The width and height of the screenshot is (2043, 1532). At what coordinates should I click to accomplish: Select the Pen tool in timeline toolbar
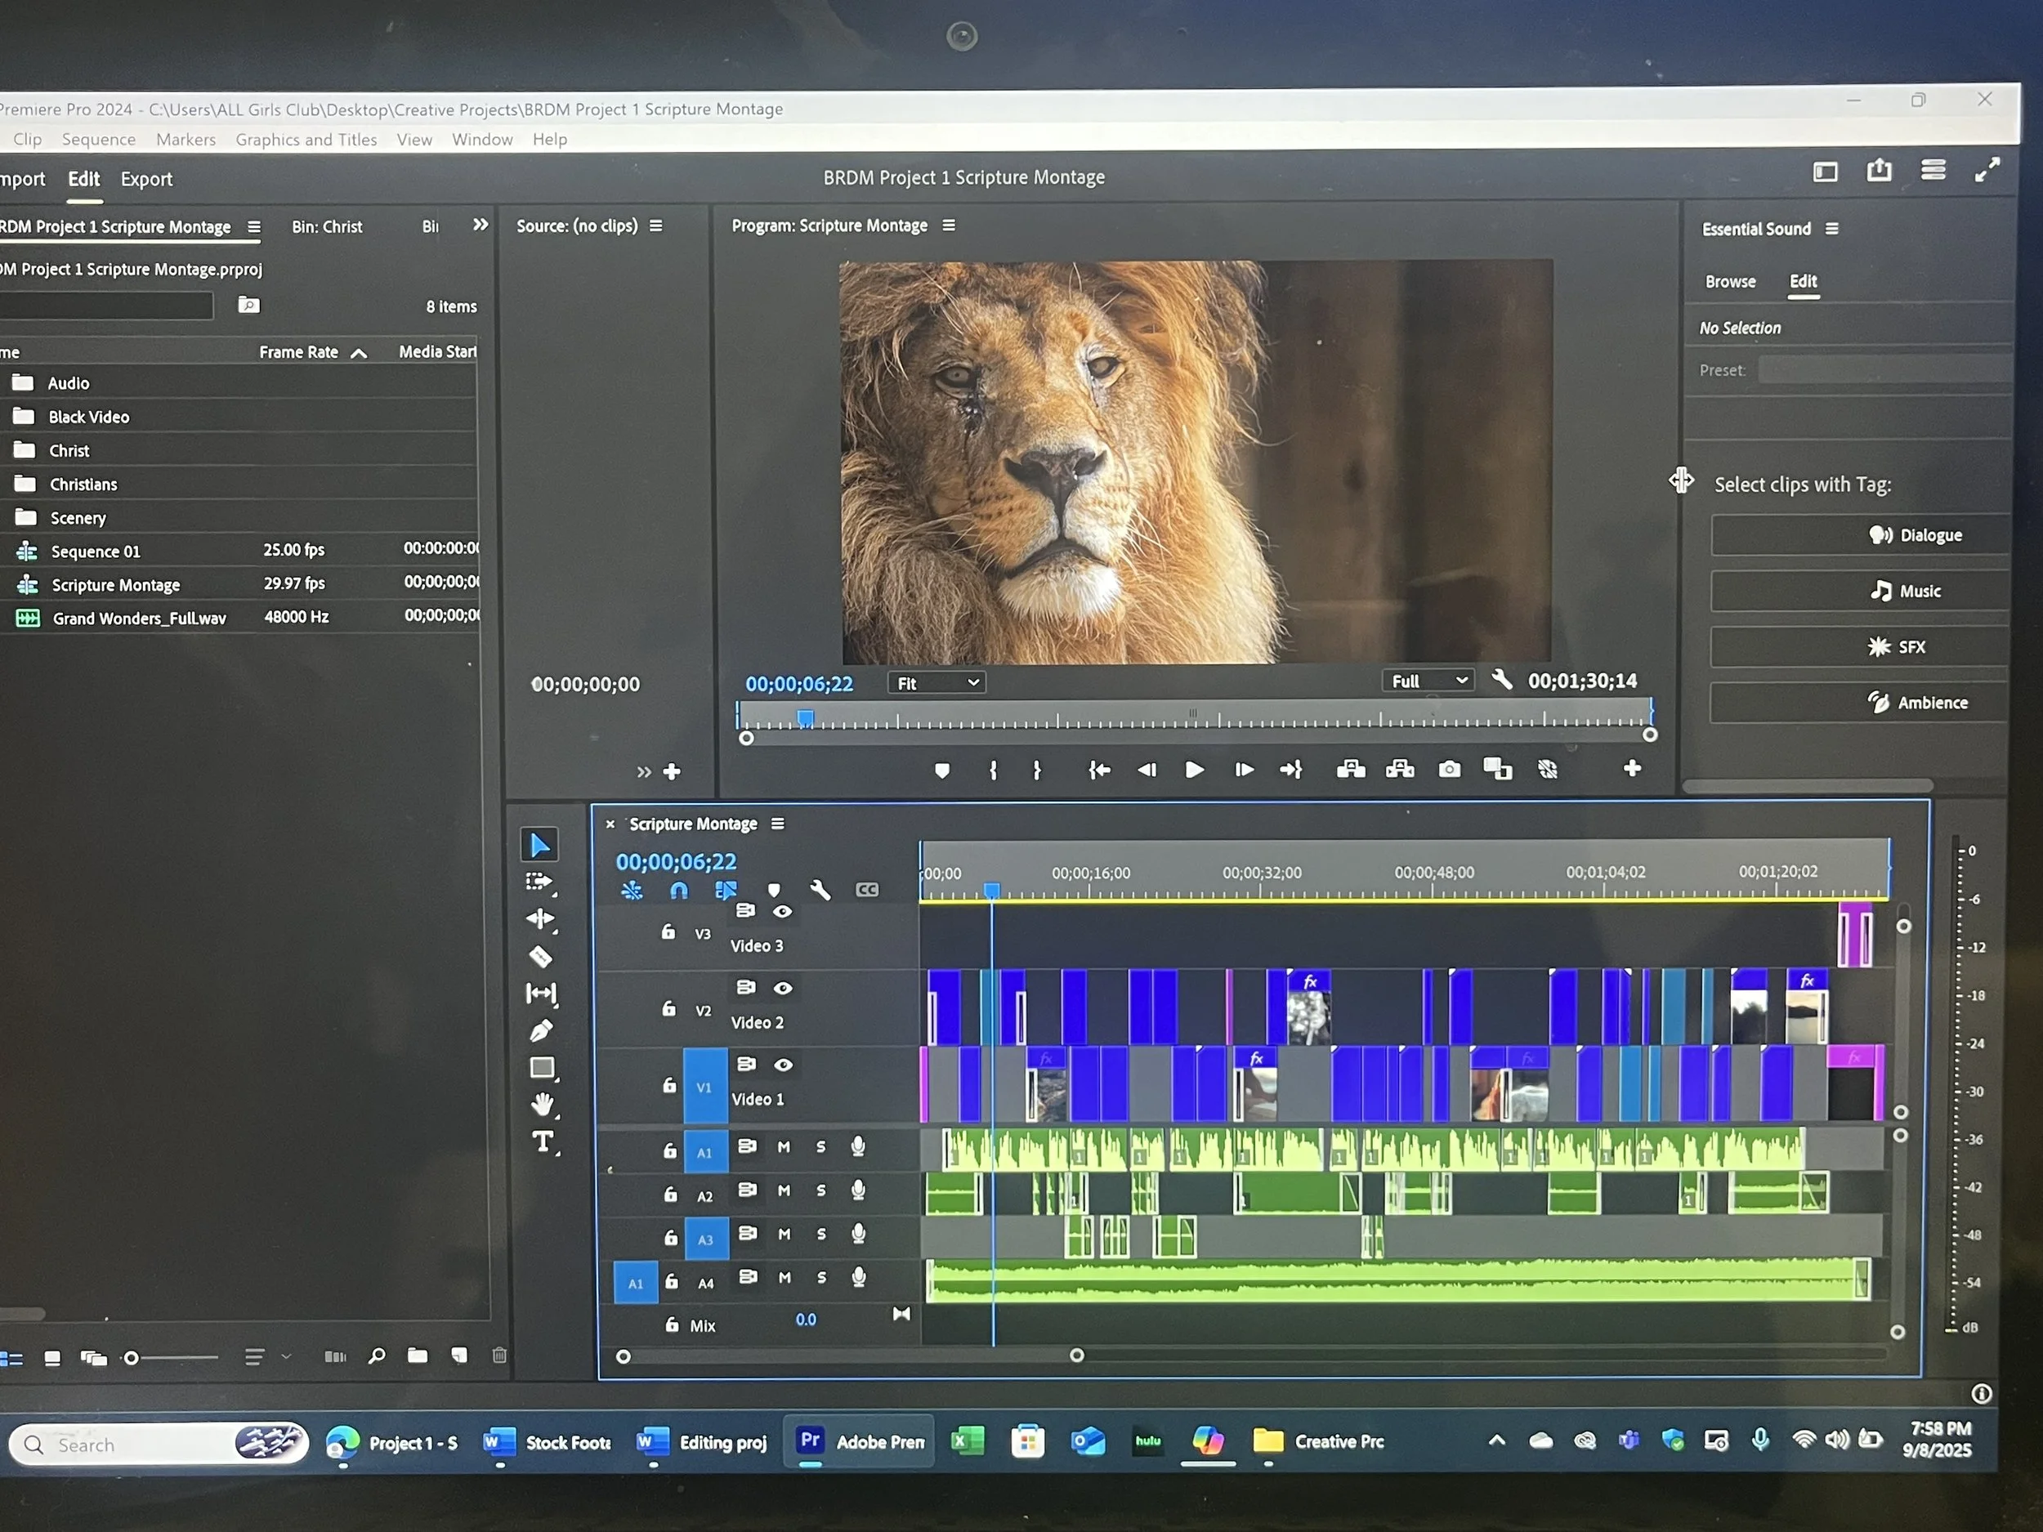541,1030
